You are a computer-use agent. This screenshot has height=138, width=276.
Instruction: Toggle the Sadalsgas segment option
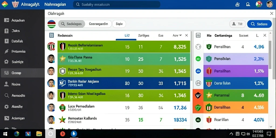tap(72, 24)
